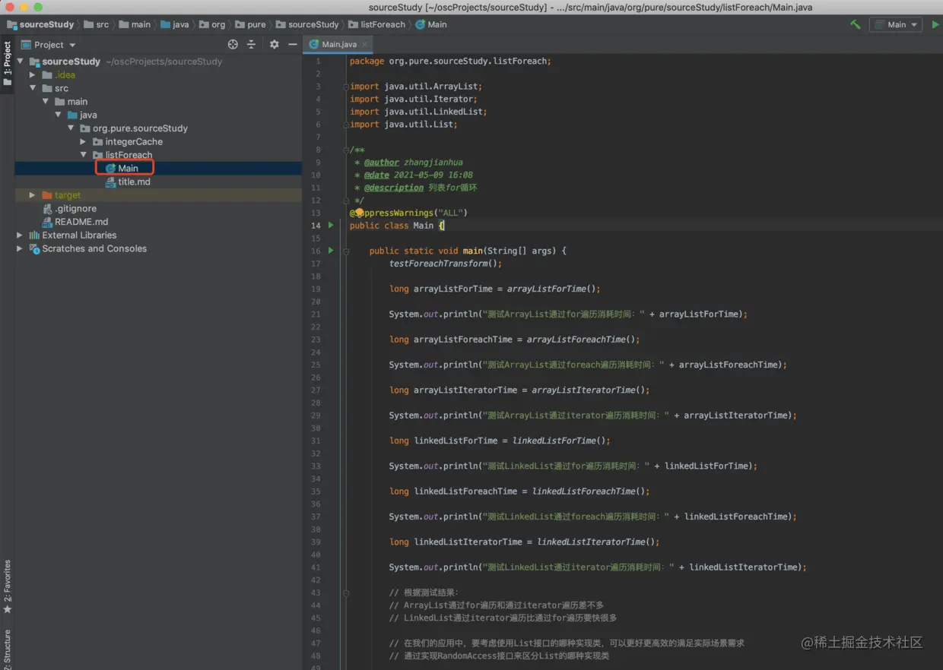943x670 pixels.
Task: Expand the integerCache package
Action: click(84, 141)
